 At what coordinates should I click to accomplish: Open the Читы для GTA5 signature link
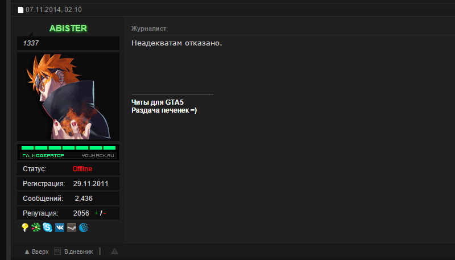[x=158, y=102]
